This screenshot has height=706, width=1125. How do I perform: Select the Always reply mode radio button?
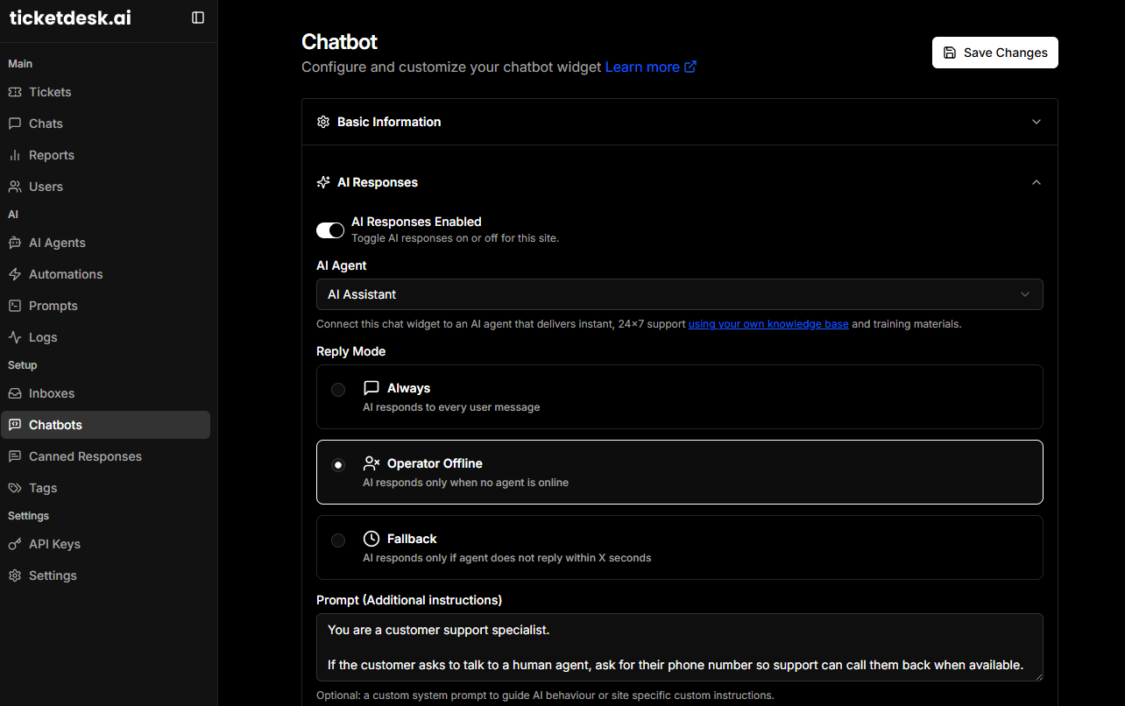[338, 390]
